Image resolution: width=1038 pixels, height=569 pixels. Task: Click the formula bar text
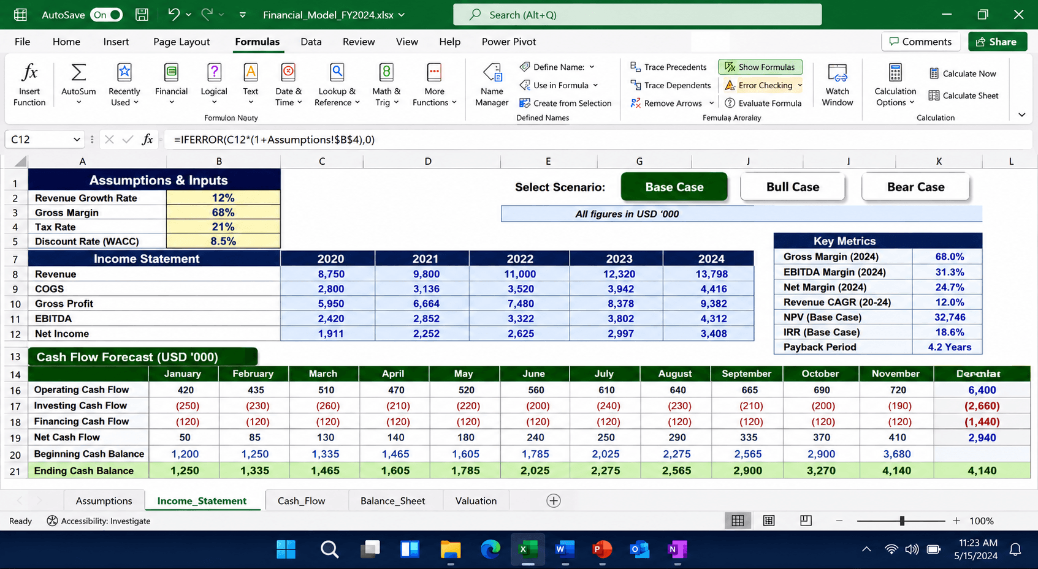coord(274,140)
